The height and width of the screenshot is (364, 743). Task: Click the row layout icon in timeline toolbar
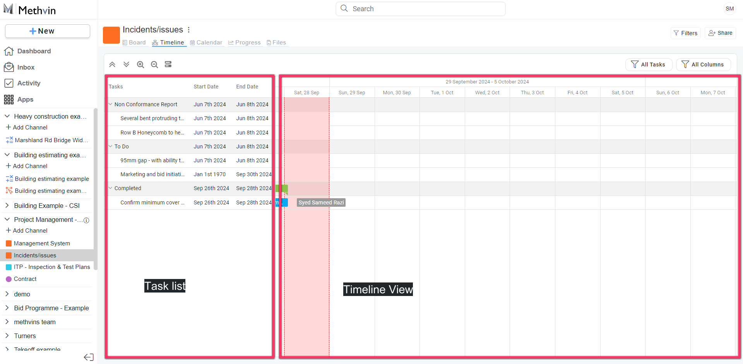(168, 65)
